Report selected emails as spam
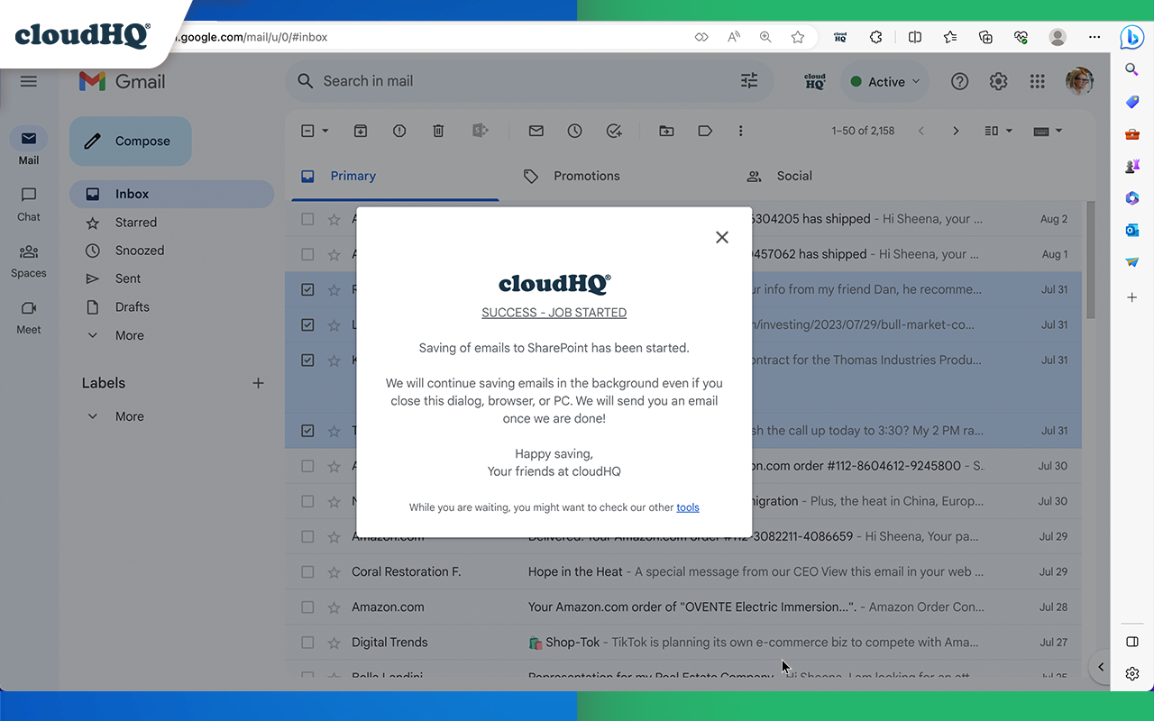The width and height of the screenshot is (1154, 721). coord(399,131)
